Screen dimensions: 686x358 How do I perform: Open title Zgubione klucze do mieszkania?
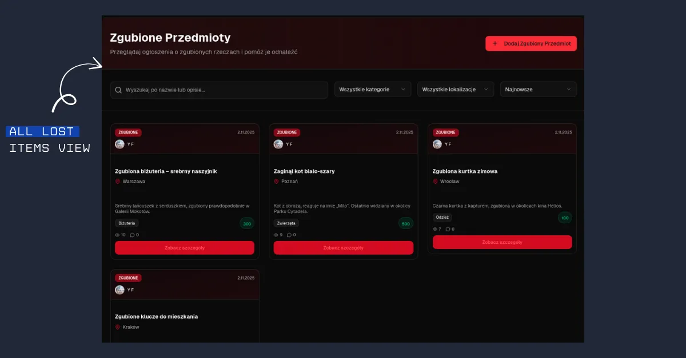pyautogui.click(x=156, y=316)
